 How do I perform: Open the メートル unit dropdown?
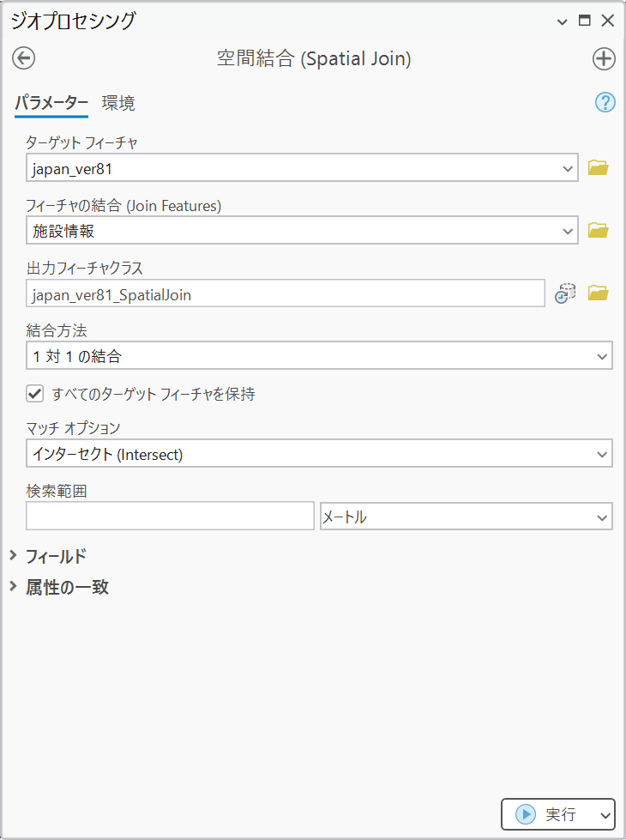tap(600, 517)
